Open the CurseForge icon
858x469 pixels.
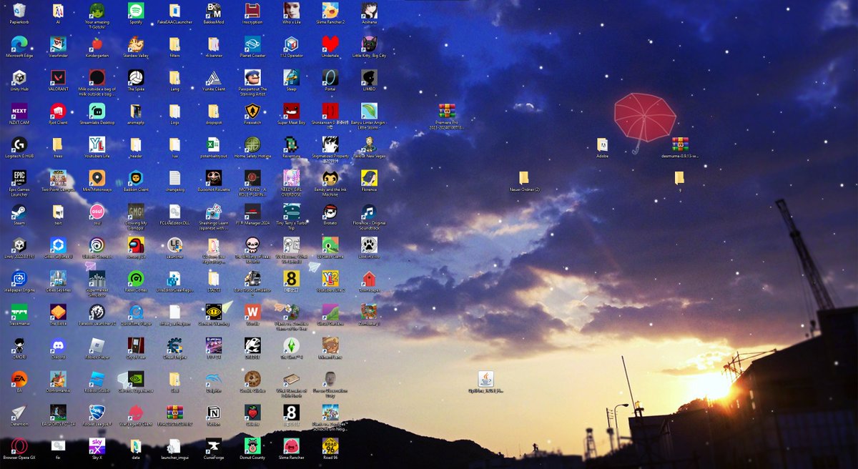213,446
